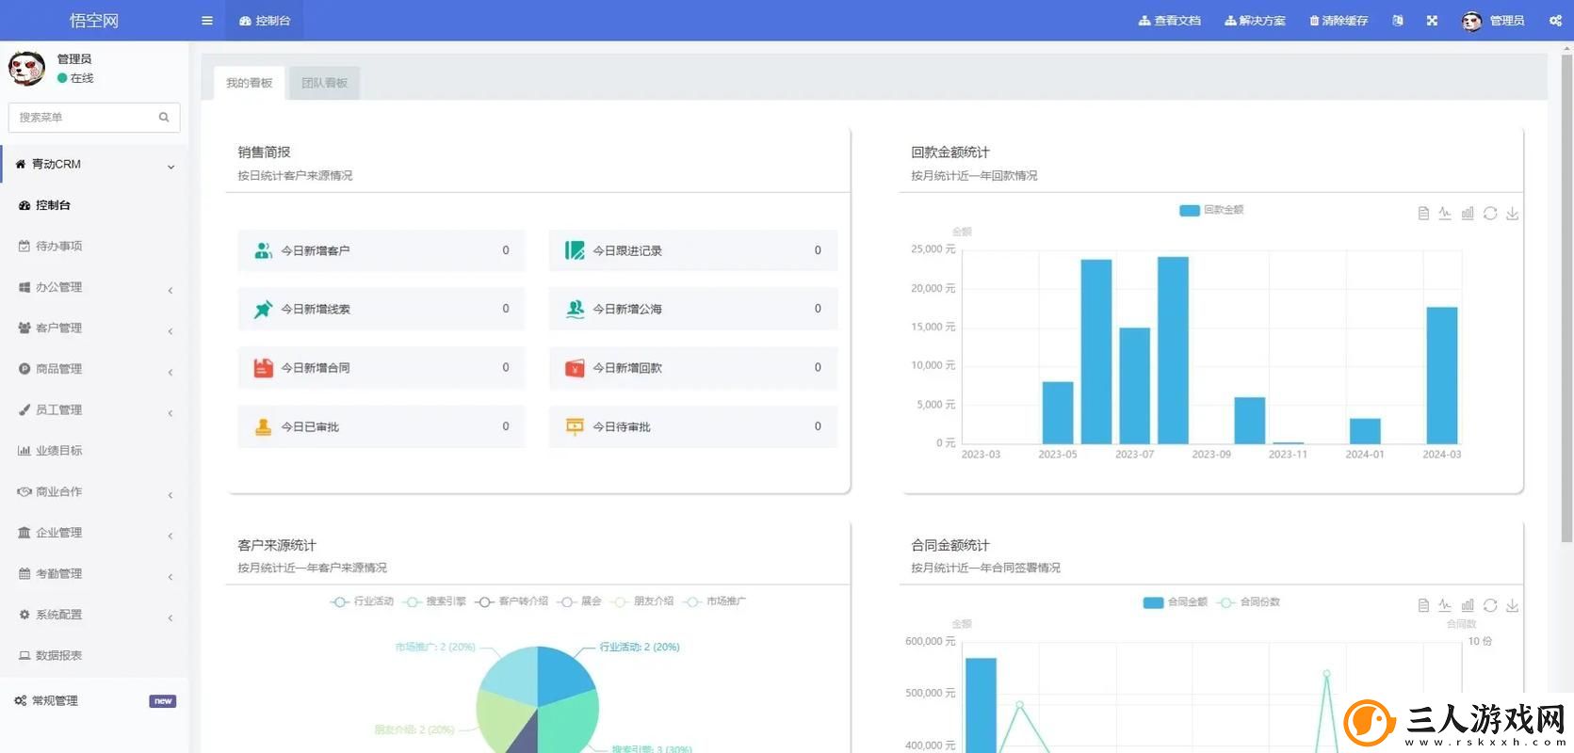Viewport: 1574px width, 753px height.
Task: Click the 清除缓存 button
Action: [1339, 21]
